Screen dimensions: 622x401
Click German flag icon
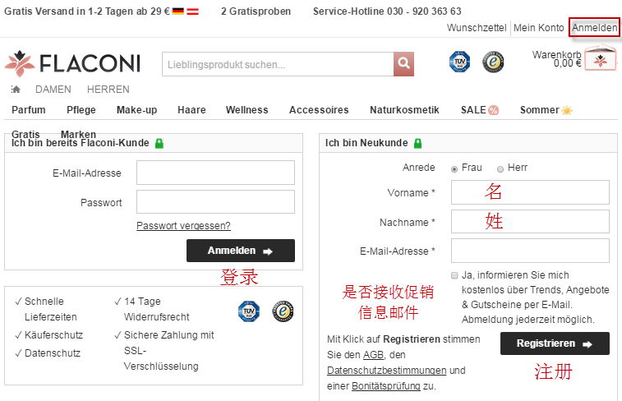click(x=178, y=12)
